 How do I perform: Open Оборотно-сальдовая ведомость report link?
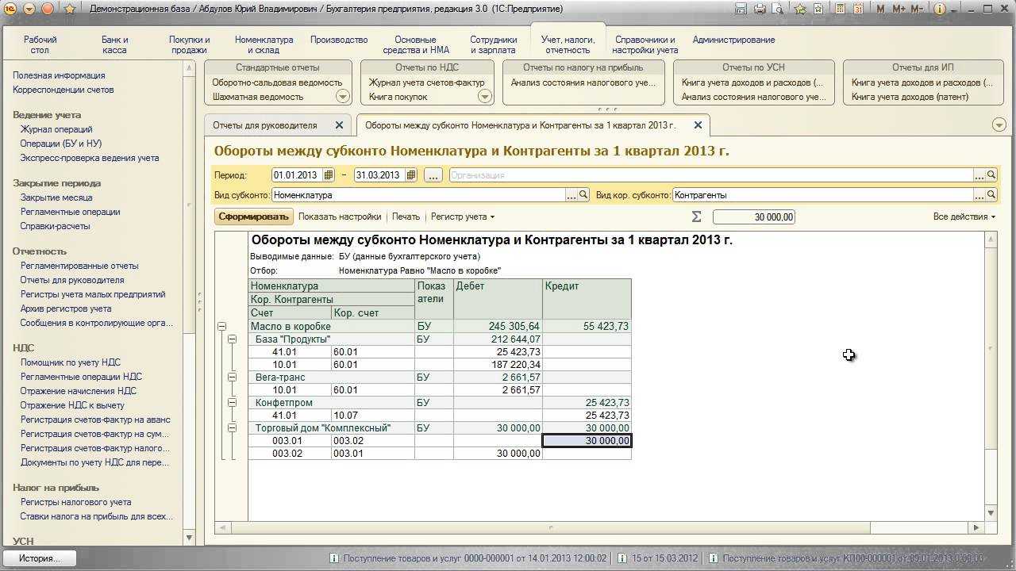pyautogui.click(x=277, y=82)
